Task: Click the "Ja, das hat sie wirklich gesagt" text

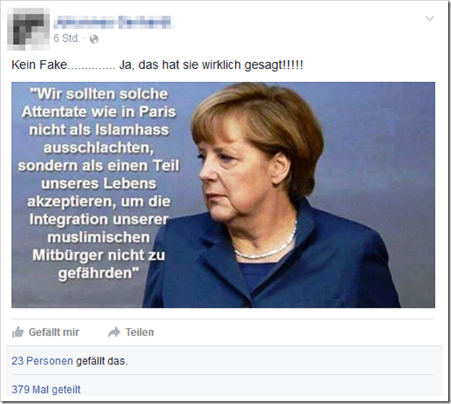Action: (211, 65)
